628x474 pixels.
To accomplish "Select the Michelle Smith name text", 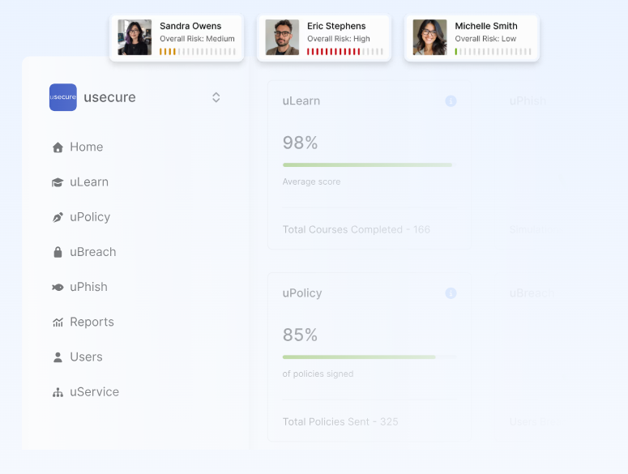I will pyautogui.click(x=486, y=26).
